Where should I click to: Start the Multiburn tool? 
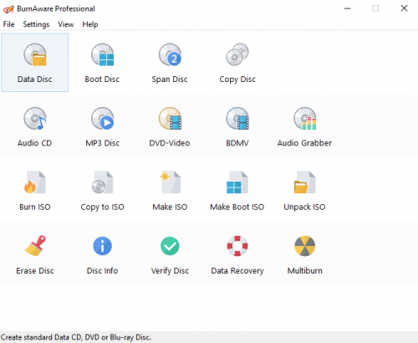304,254
